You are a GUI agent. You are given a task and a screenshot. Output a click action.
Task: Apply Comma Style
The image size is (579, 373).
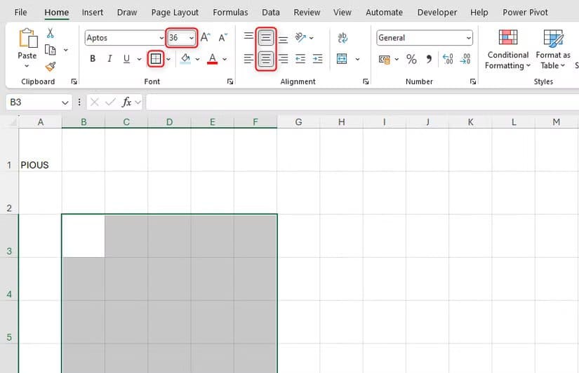coord(429,59)
